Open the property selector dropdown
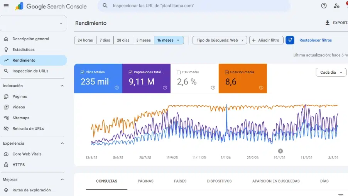This screenshot has width=348, height=196. (x=33, y=23)
